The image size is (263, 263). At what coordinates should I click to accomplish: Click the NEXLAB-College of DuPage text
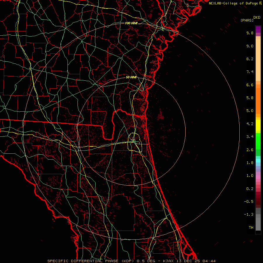233,3
